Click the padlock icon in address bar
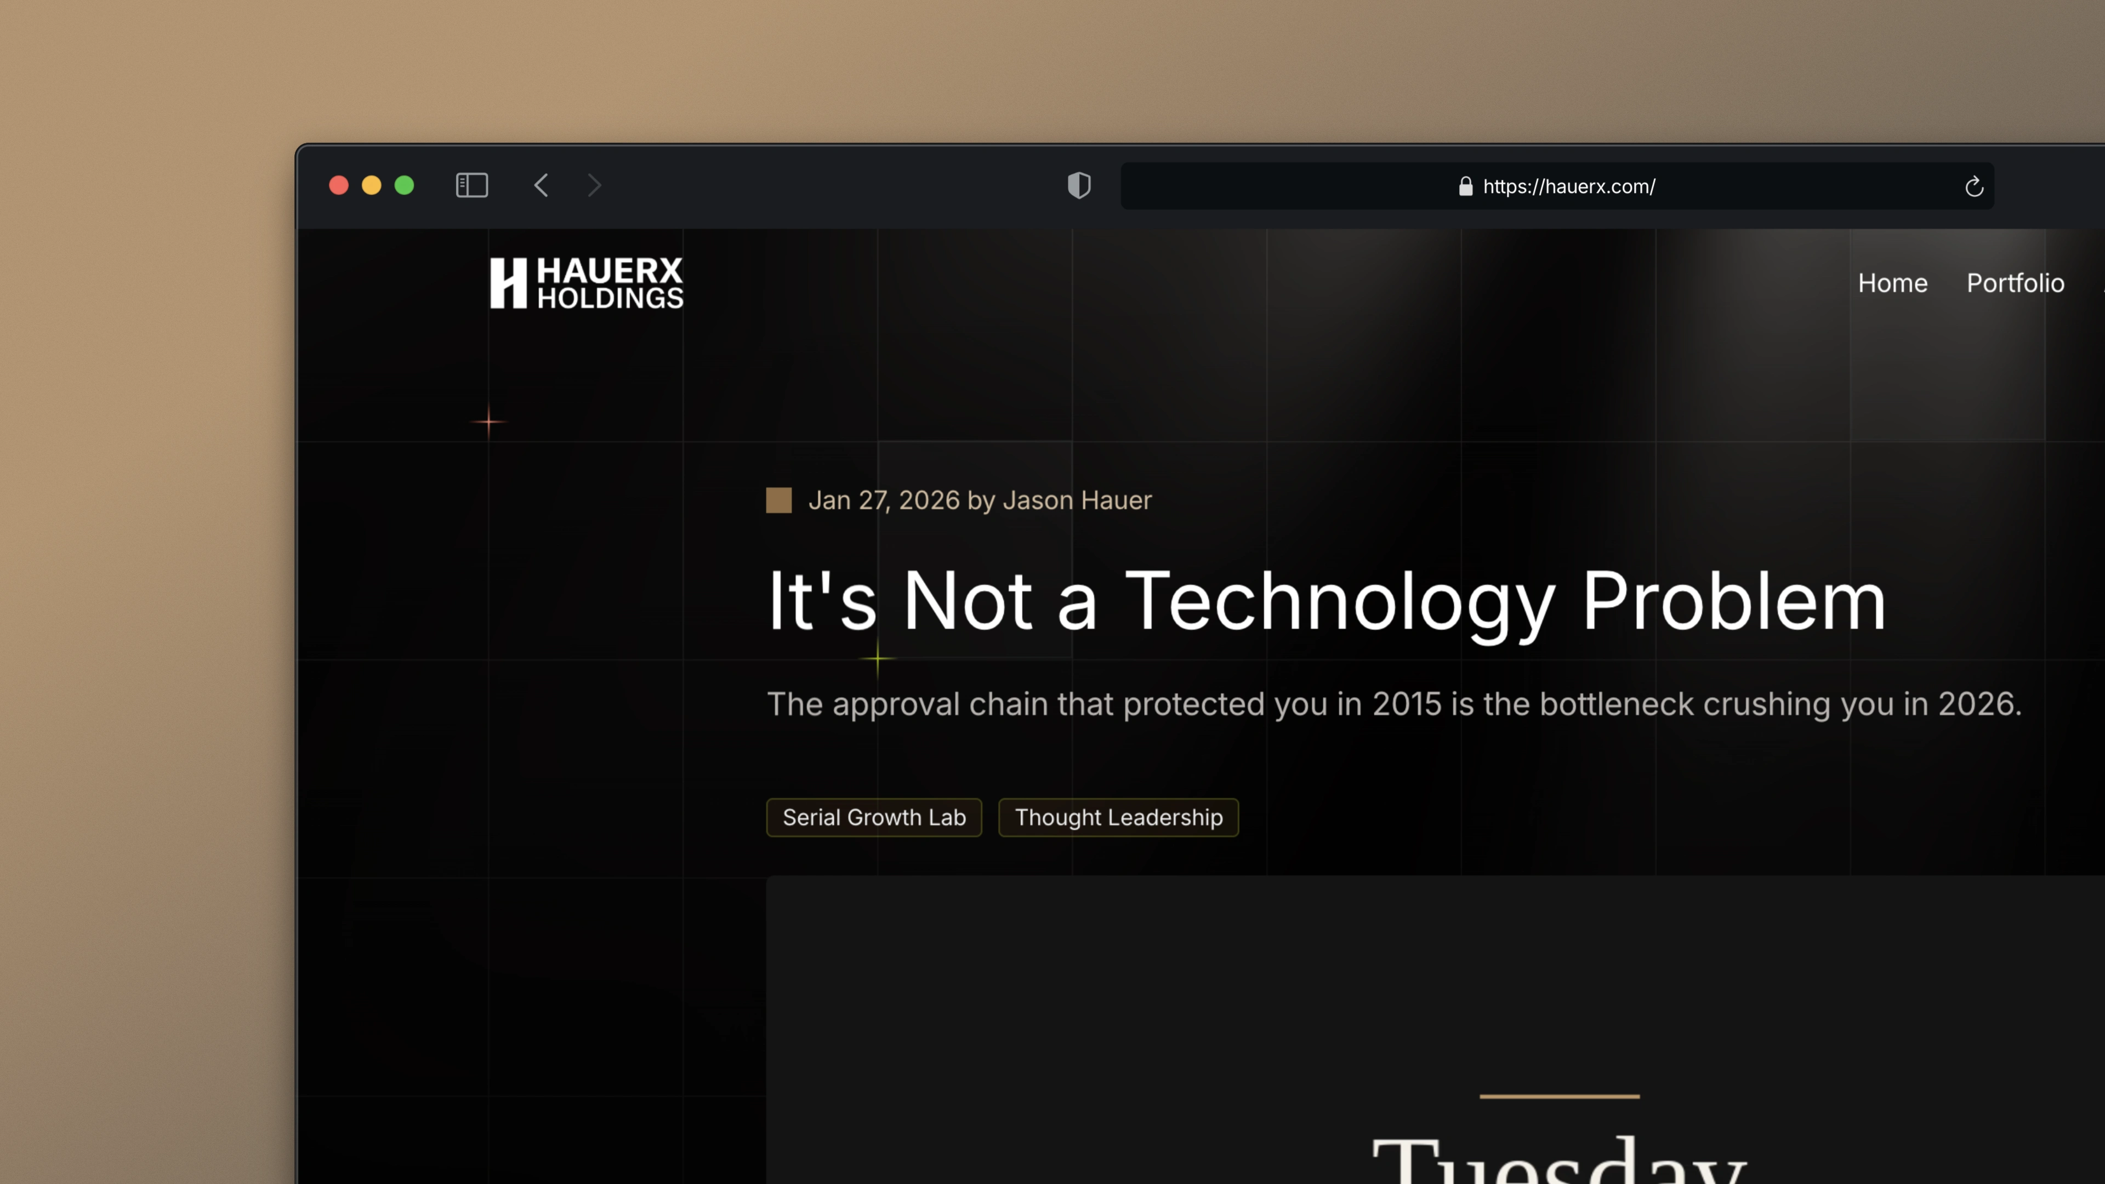 [x=1465, y=186]
